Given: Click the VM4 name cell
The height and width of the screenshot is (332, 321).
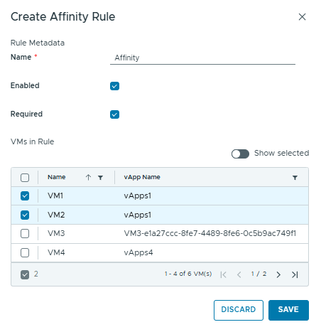Looking at the screenshot, I should click(56, 252).
